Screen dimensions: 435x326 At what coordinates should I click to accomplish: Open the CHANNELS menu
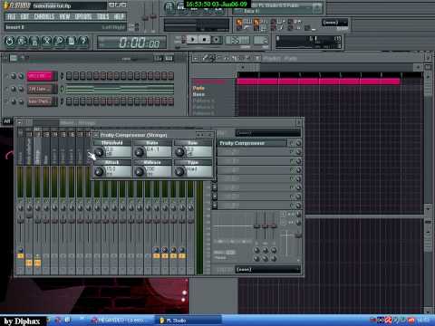44,16
